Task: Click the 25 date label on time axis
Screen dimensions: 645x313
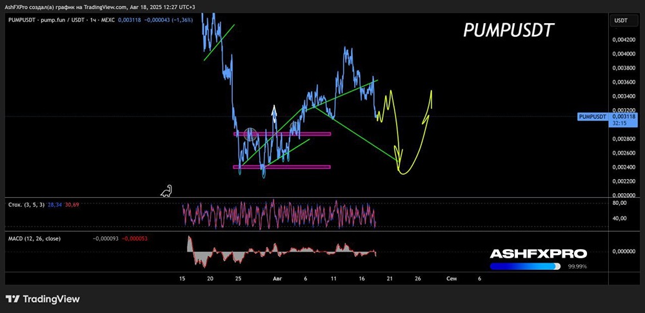Action: (238, 278)
